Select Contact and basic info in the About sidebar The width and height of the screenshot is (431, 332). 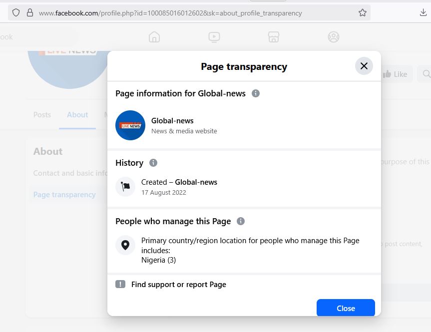point(70,173)
